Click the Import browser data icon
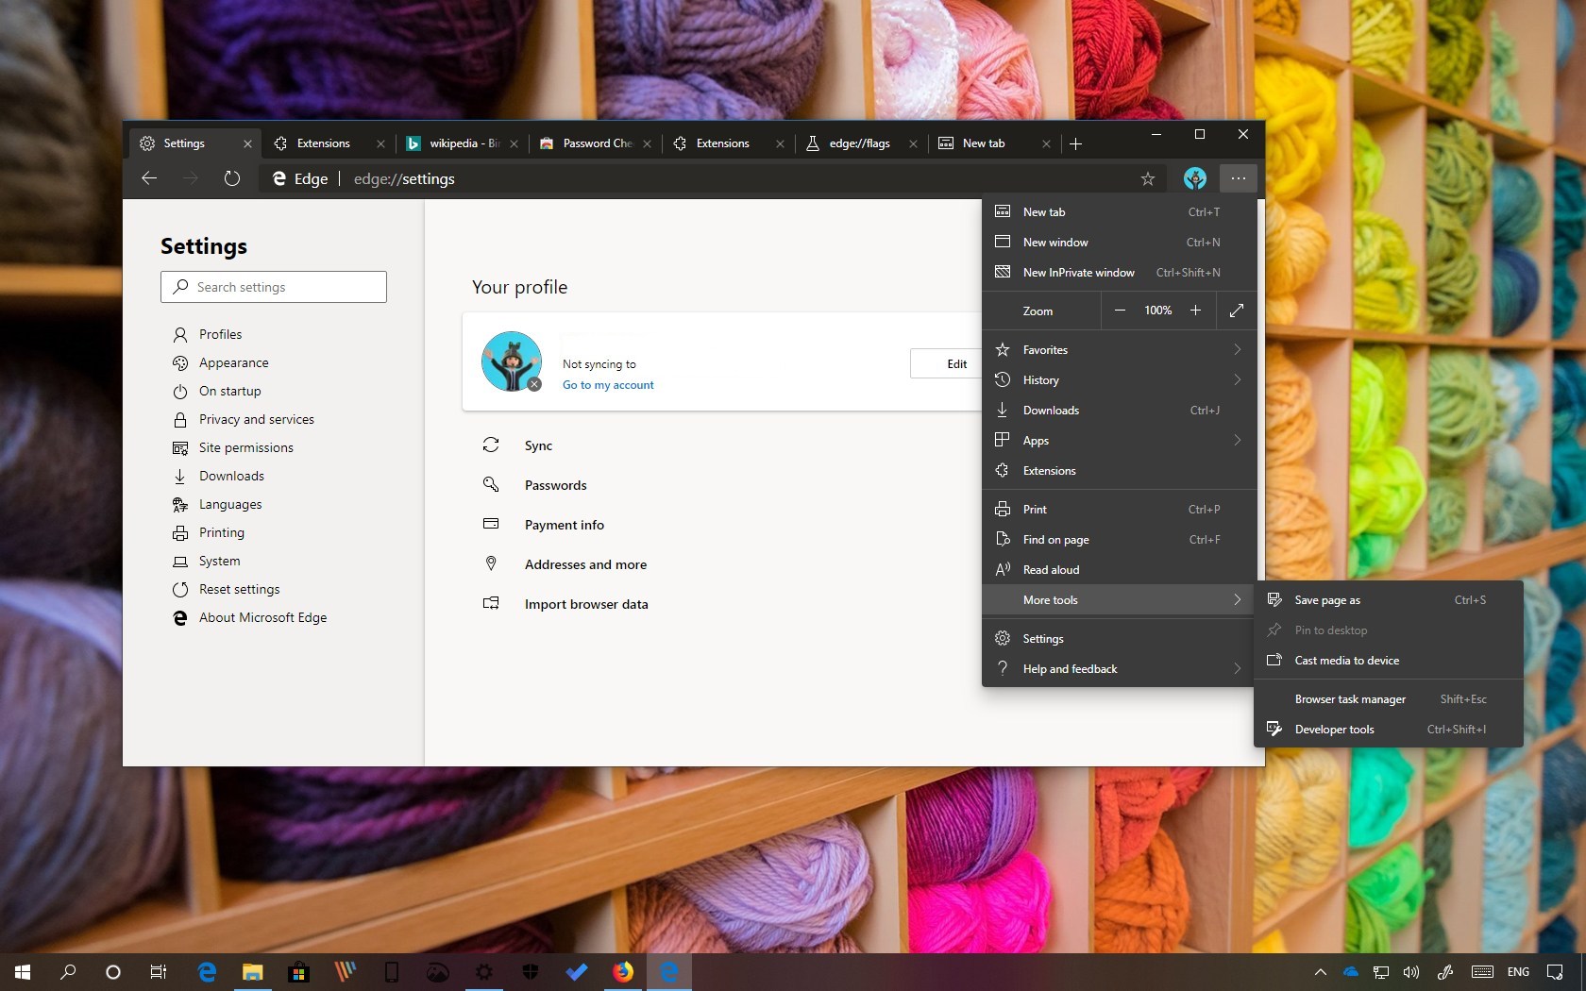The image size is (1586, 991). click(x=491, y=604)
